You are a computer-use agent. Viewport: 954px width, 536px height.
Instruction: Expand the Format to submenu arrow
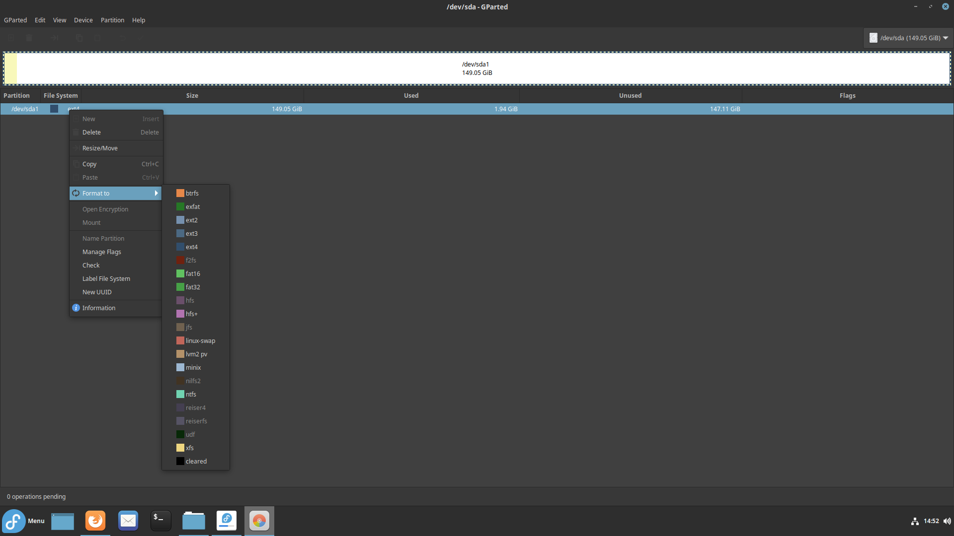[156, 193]
